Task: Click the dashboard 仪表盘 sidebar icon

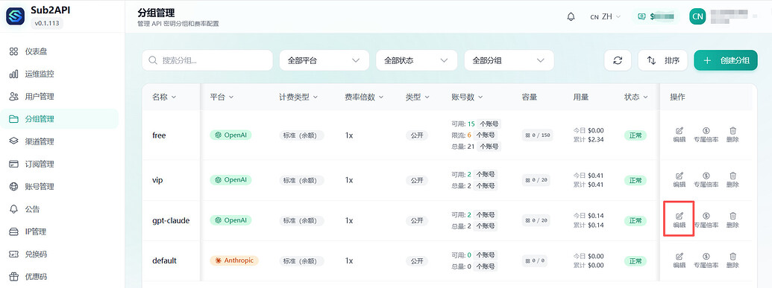Action: tap(13, 51)
